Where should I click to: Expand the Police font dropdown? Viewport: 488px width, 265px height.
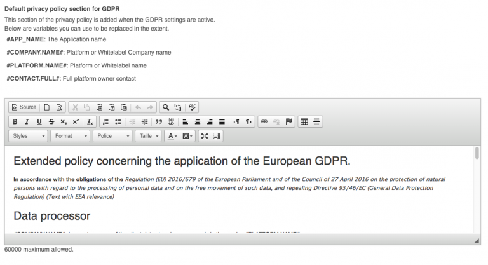click(x=112, y=135)
